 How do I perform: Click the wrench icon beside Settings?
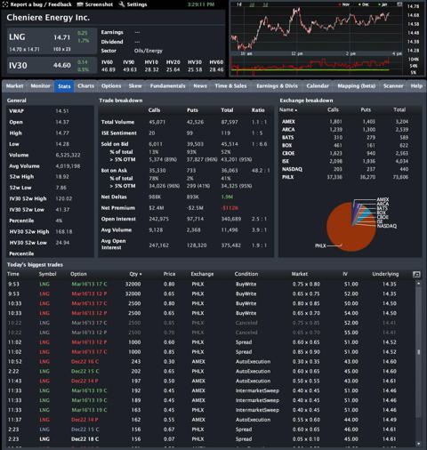pos(122,4)
